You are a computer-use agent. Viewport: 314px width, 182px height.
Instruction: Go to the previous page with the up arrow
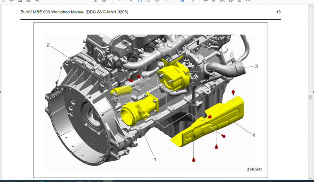point(96,1)
